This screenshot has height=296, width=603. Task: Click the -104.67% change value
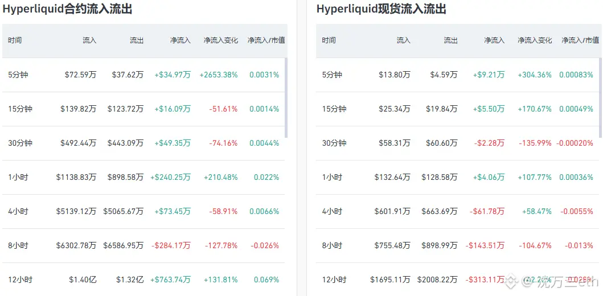click(535, 246)
